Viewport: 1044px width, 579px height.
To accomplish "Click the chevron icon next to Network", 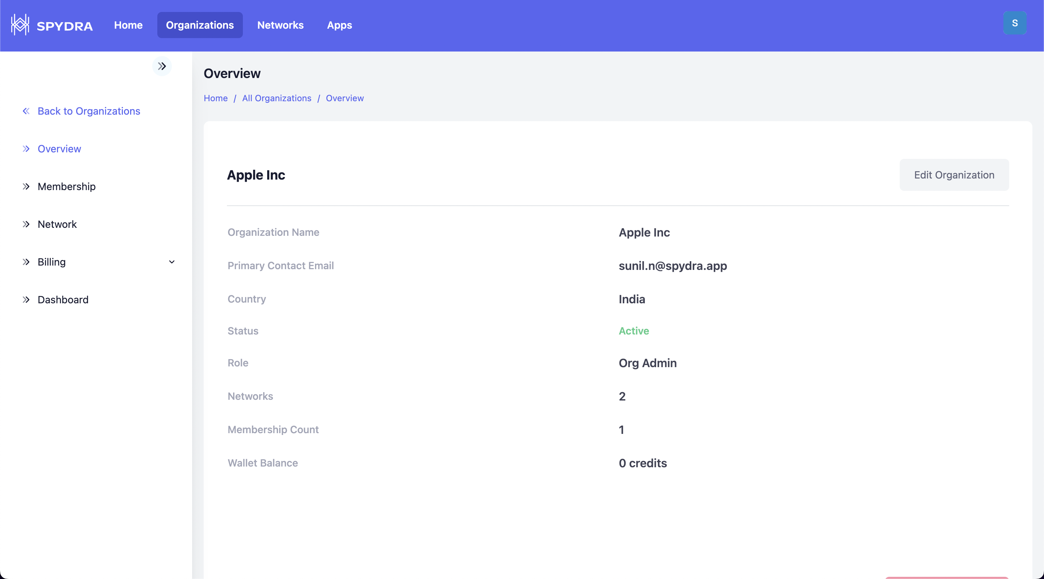I will [x=26, y=224].
